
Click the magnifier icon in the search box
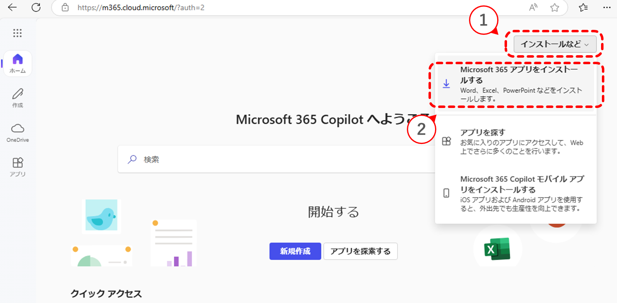pos(132,159)
